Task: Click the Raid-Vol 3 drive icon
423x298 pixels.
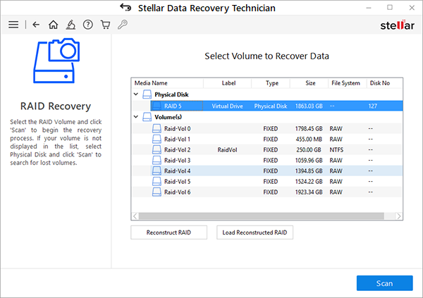Action: tap(157, 161)
